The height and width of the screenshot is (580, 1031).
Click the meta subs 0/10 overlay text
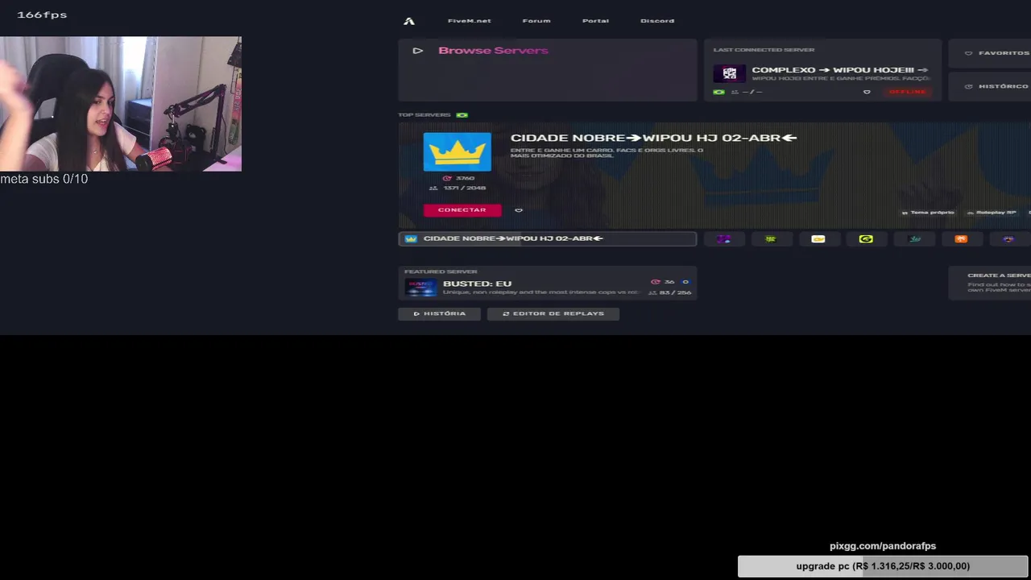click(44, 179)
